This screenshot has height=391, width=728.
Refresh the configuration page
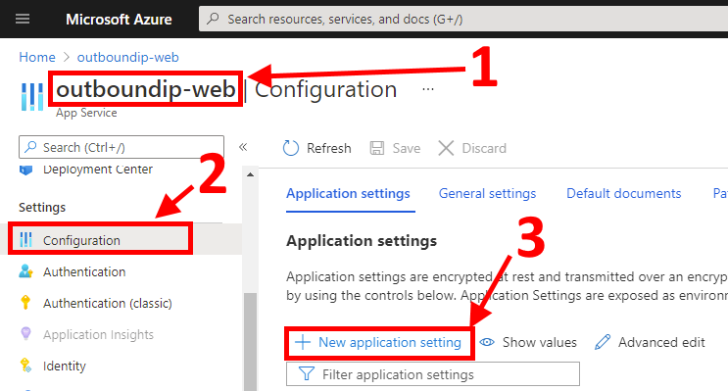point(317,148)
